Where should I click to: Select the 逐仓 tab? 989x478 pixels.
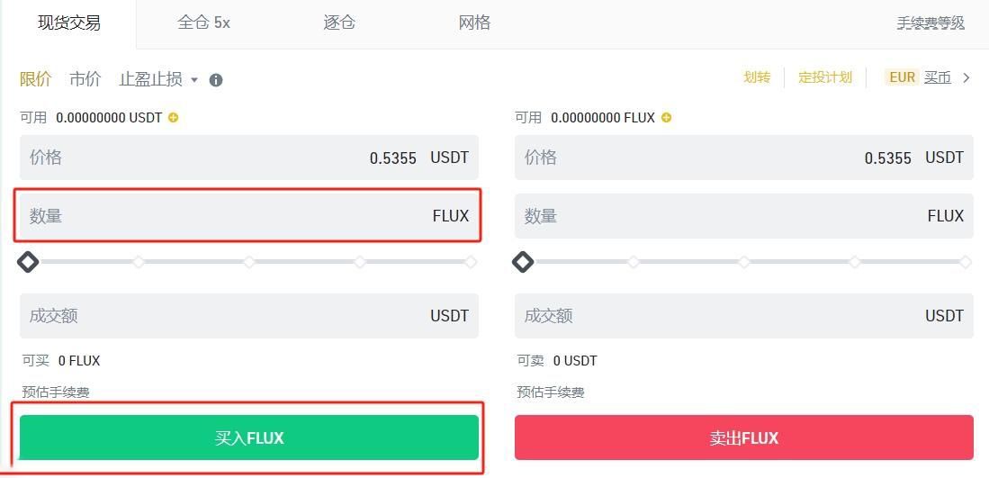tap(339, 23)
